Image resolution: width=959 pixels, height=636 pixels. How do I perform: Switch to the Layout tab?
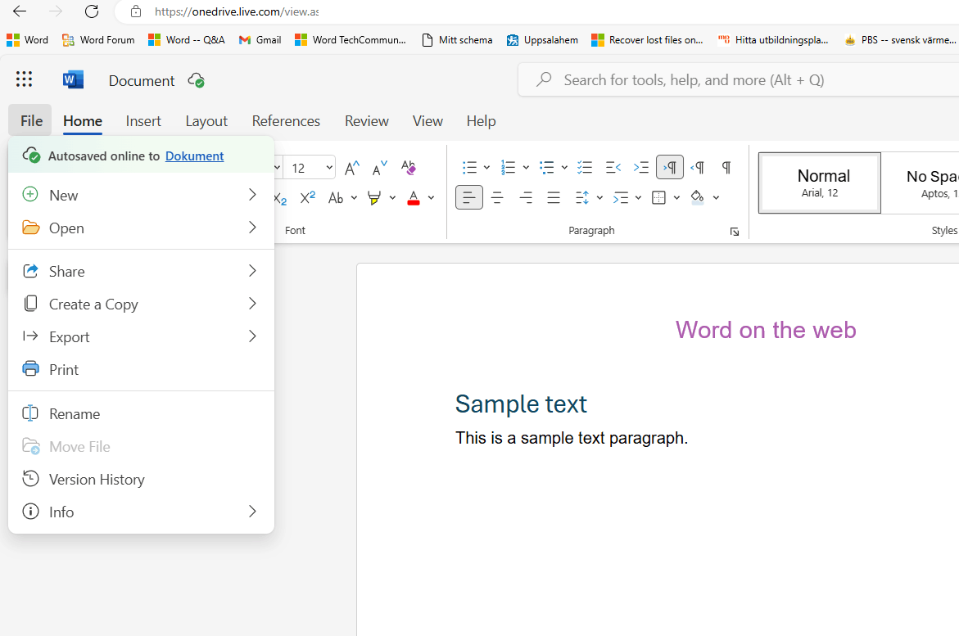click(x=206, y=121)
